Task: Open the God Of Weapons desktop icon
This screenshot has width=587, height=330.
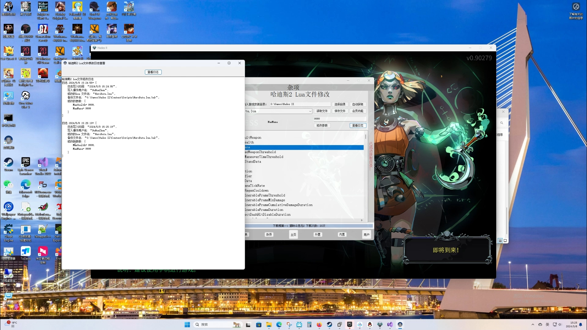Action: click(94, 10)
